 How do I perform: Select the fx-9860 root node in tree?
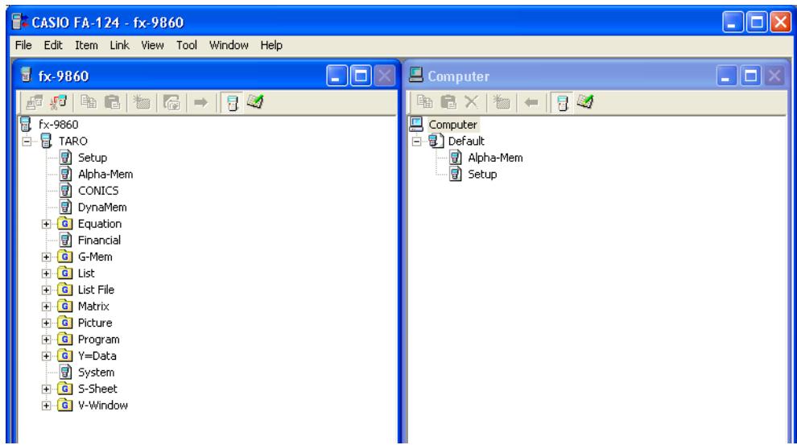59,125
